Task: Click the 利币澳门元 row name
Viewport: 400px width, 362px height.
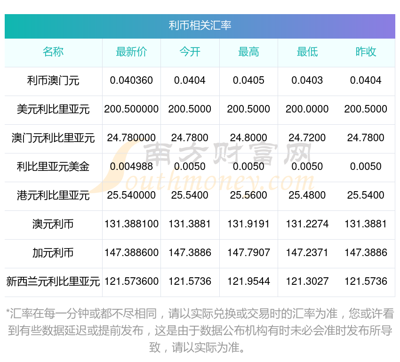Action: point(53,80)
